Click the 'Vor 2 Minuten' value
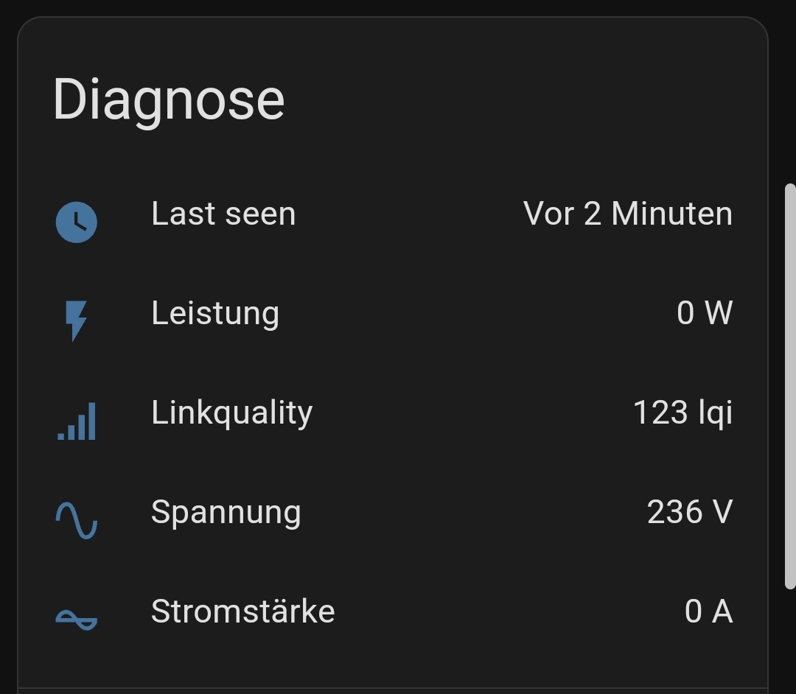 pyautogui.click(x=628, y=214)
